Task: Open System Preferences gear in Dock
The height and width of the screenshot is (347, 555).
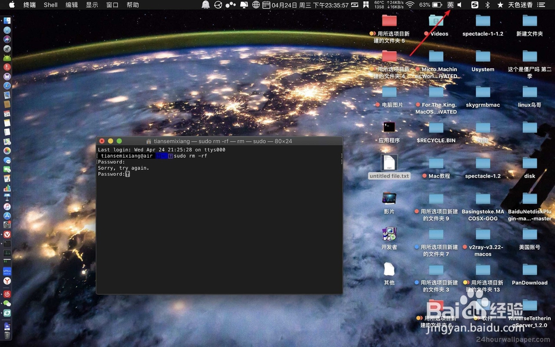Action: 7,225
